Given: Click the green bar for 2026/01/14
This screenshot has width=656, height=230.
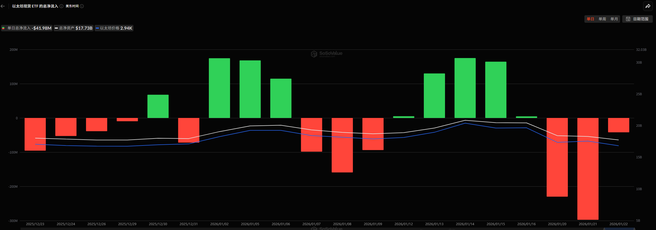Looking at the screenshot, I should 465,88.
